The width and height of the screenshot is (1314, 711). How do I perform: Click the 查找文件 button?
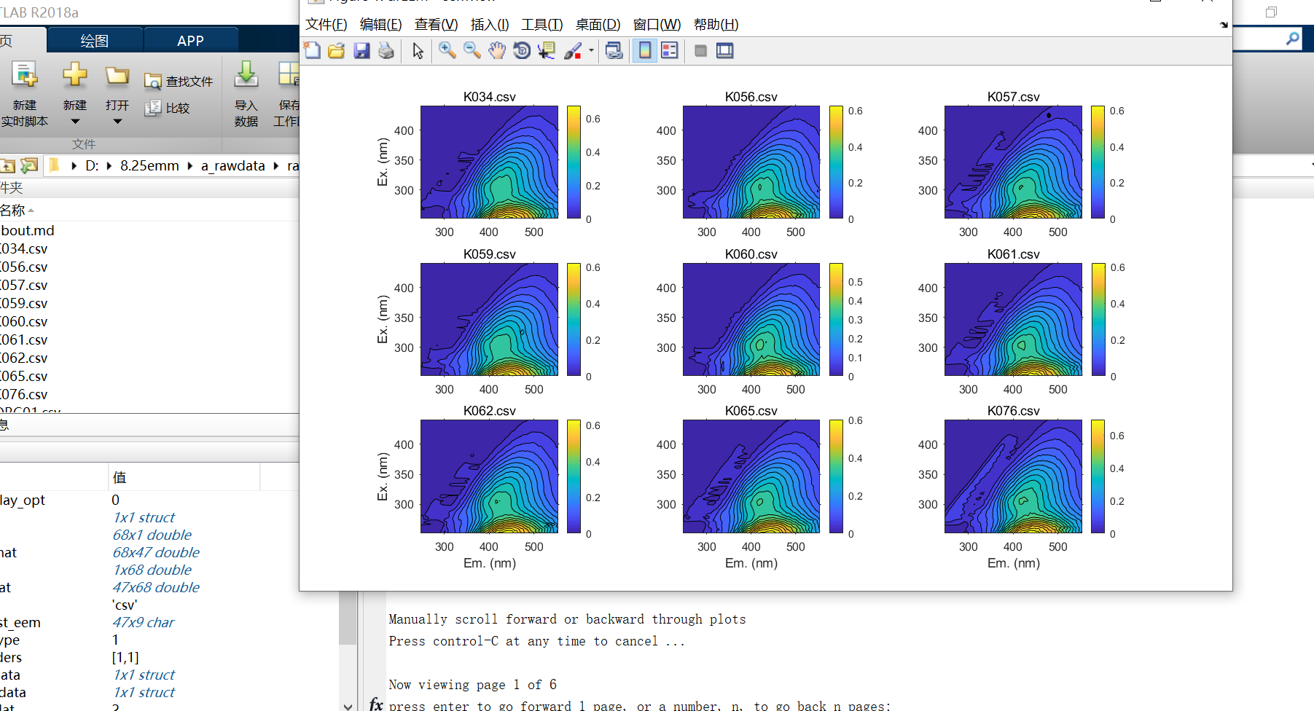click(x=179, y=82)
